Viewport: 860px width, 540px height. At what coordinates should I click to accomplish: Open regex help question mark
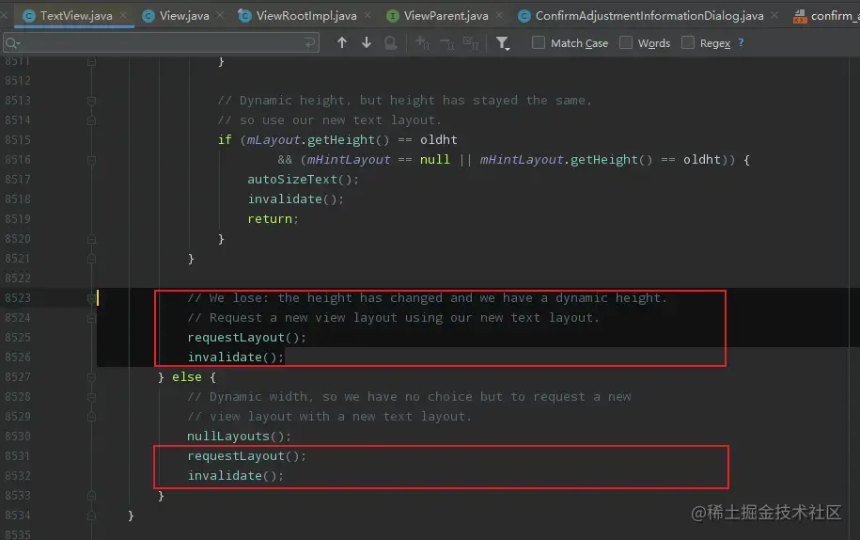point(741,42)
